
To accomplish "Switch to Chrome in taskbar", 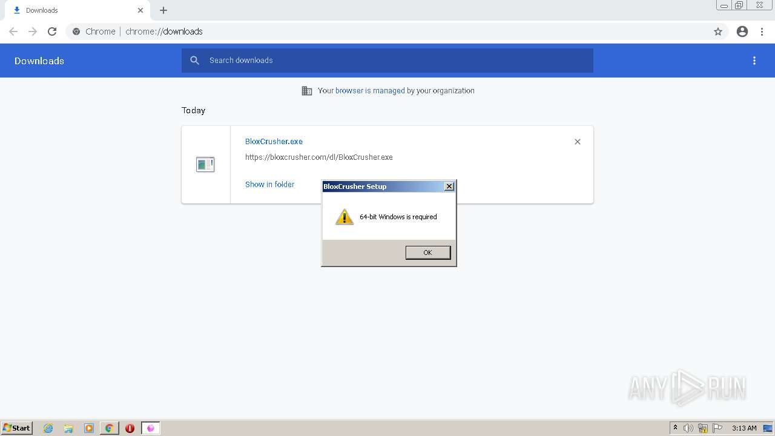I will [x=109, y=428].
